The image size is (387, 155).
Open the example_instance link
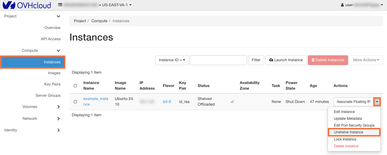96,101
